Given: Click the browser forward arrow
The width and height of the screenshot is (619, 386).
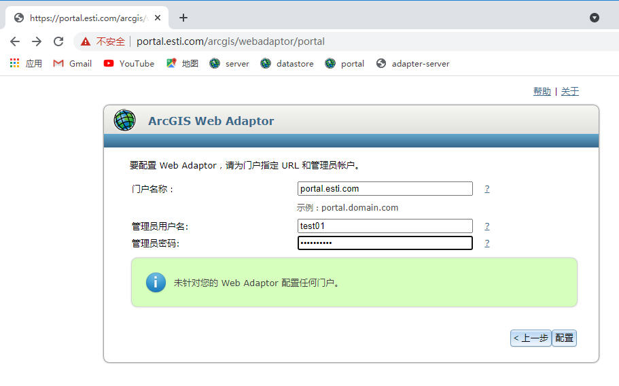Looking at the screenshot, I should click(x=37, y=41).
